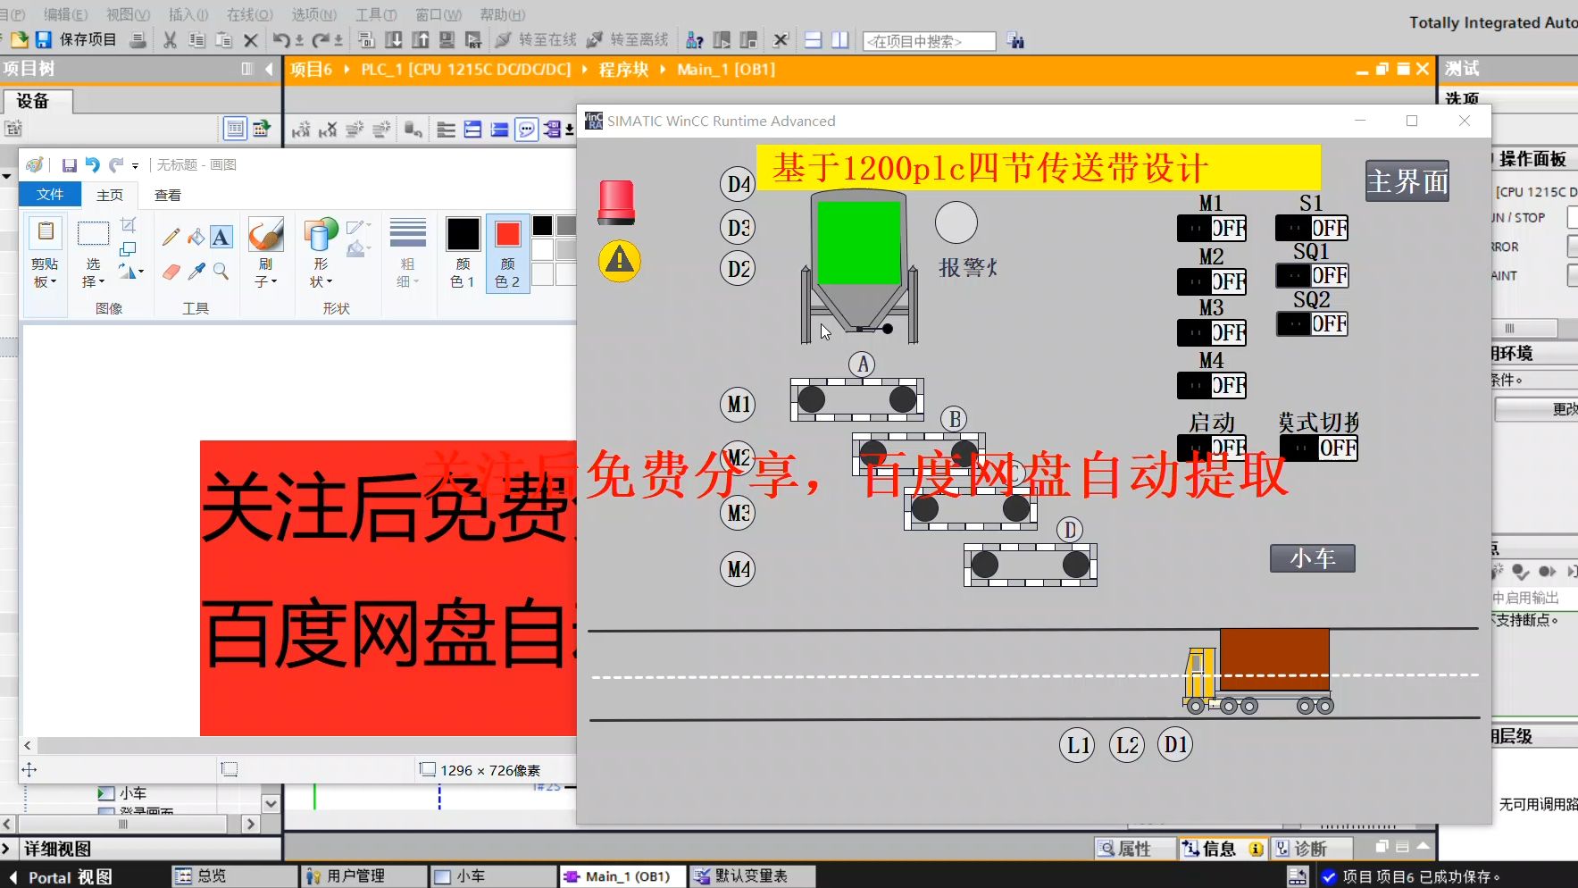The height and width of the screenshot is (888, 1578).
Task: Toggle the S1 OFF switch
Action: (x=1312, y=228)
